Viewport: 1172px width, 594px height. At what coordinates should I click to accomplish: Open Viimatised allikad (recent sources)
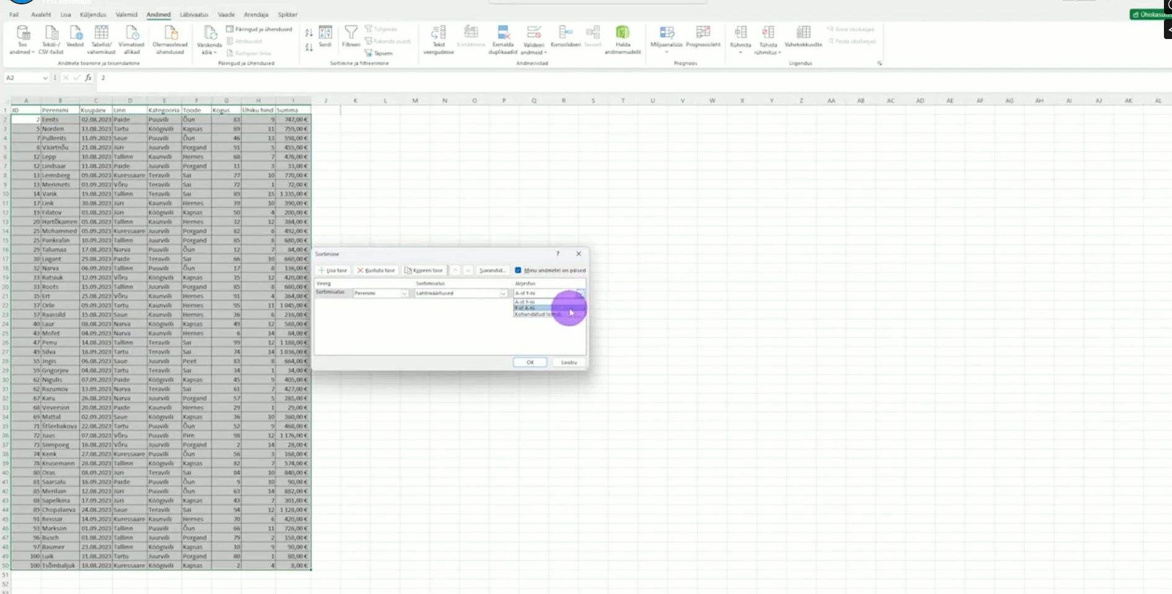131,40
